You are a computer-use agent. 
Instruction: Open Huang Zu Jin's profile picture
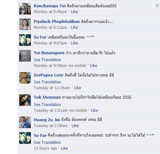(x=25, y=122)
